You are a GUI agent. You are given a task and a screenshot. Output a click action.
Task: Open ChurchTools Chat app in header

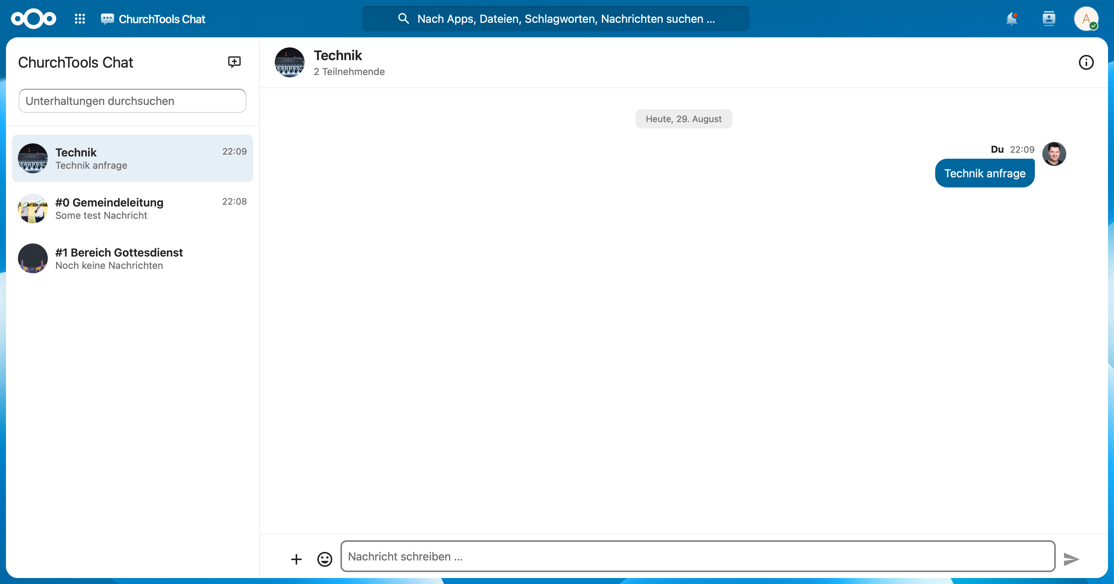click(153, 19)
